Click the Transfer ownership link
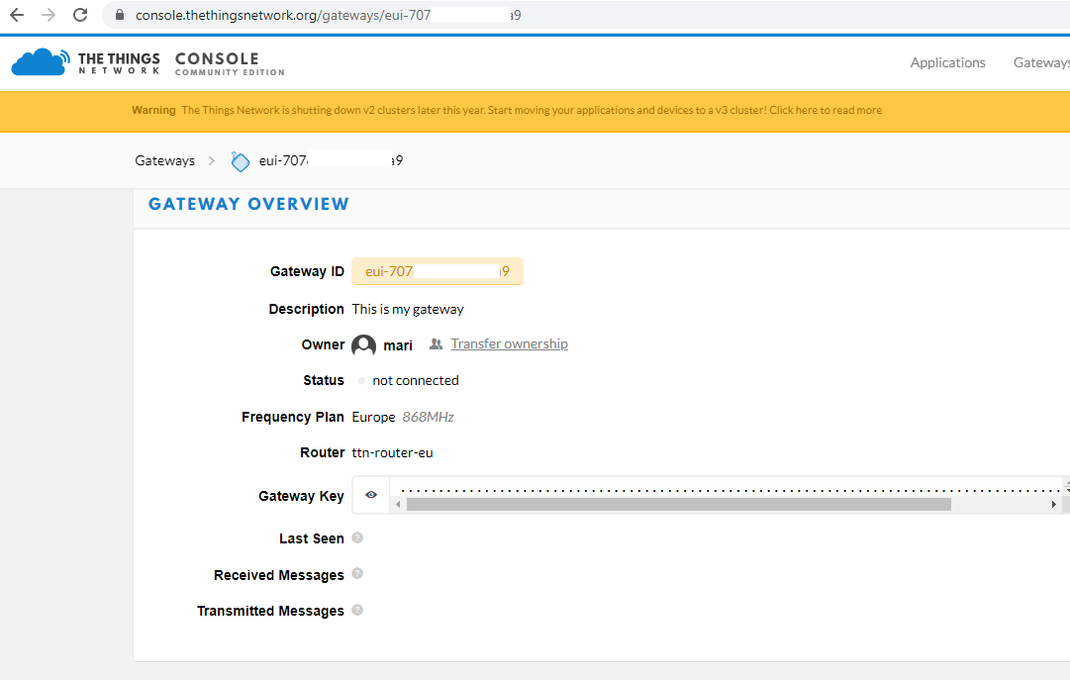The width and height of the screenshot is (1070, 680). (x=509, y=344)
